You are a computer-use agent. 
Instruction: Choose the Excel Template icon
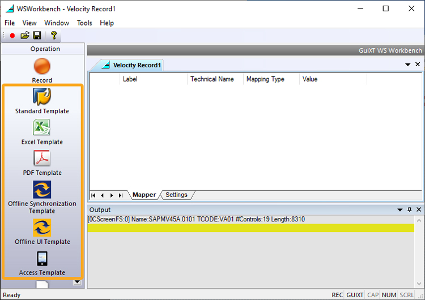(x=41, y=127)
